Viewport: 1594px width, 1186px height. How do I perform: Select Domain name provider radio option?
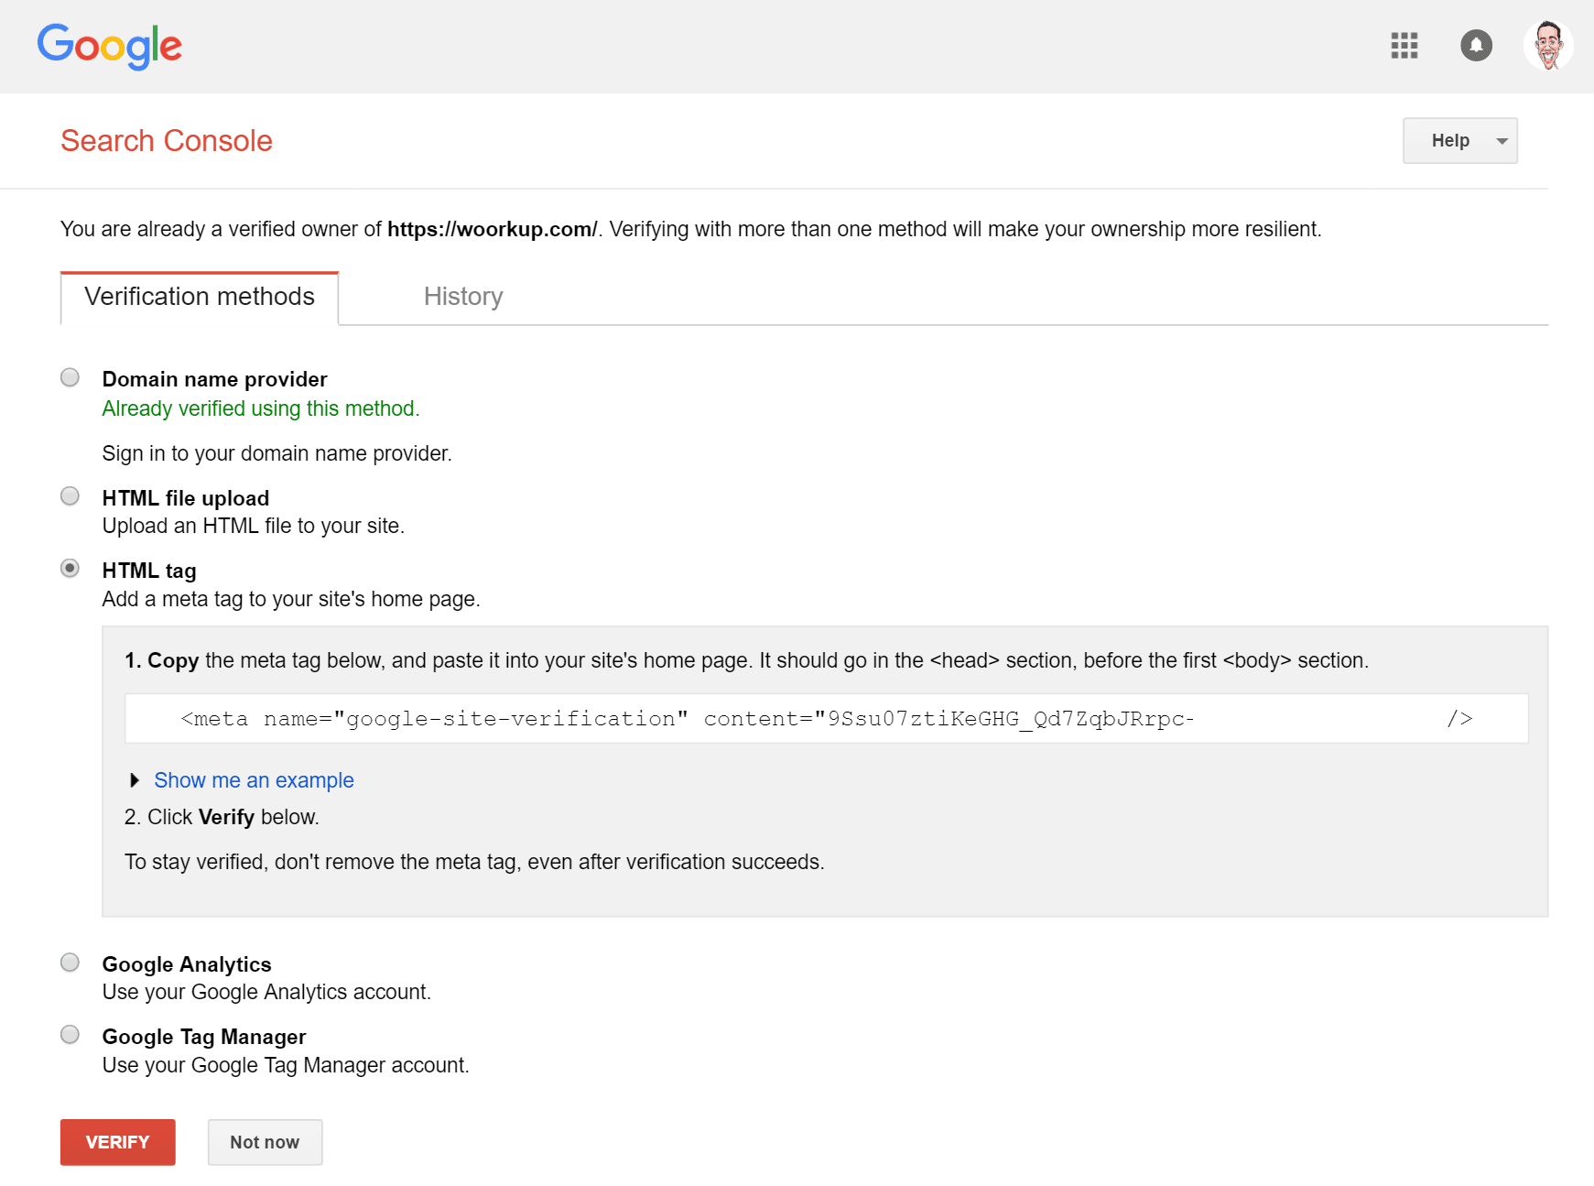click(x=70, y=377)
